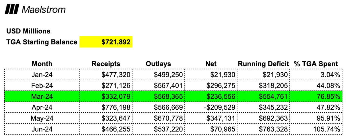The image size is (346, 138).
Task: Click the Maelstrom wordmark text
Action: click(44, 10)
